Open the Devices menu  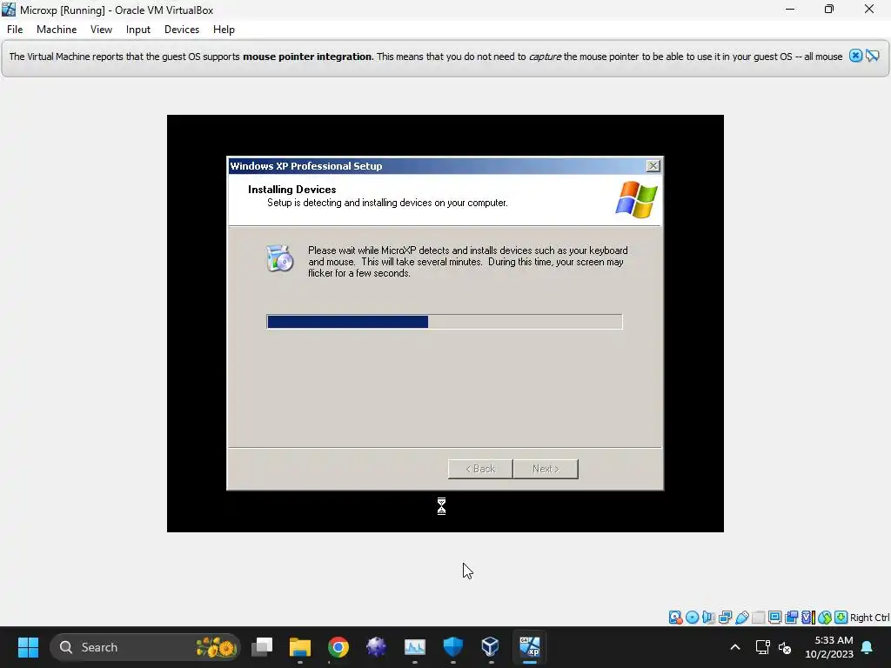tap(182, 30)
